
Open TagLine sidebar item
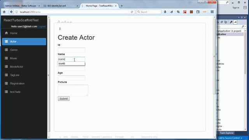point(24,75)
